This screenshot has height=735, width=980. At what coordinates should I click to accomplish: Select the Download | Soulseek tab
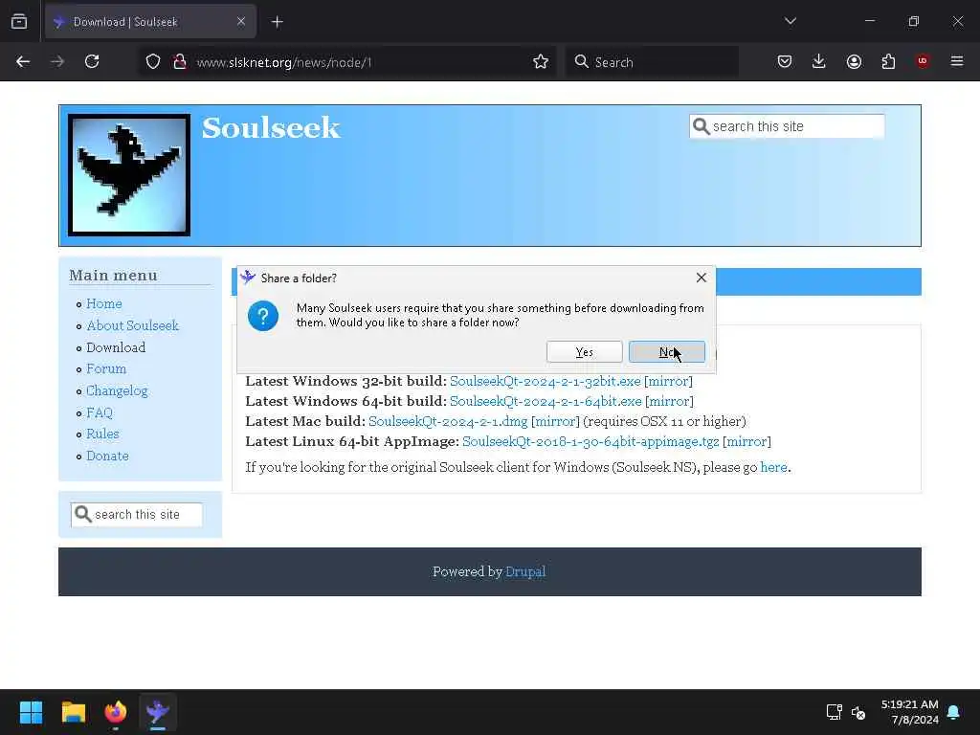coord(150,22)
